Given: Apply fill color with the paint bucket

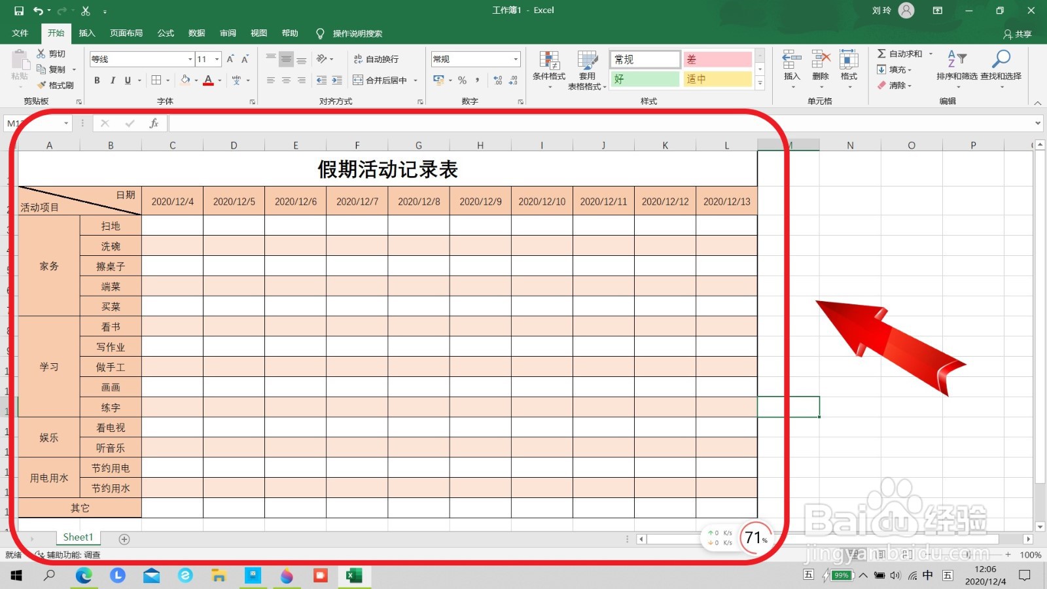Looking at the screenshot, I should click(185, 80).
